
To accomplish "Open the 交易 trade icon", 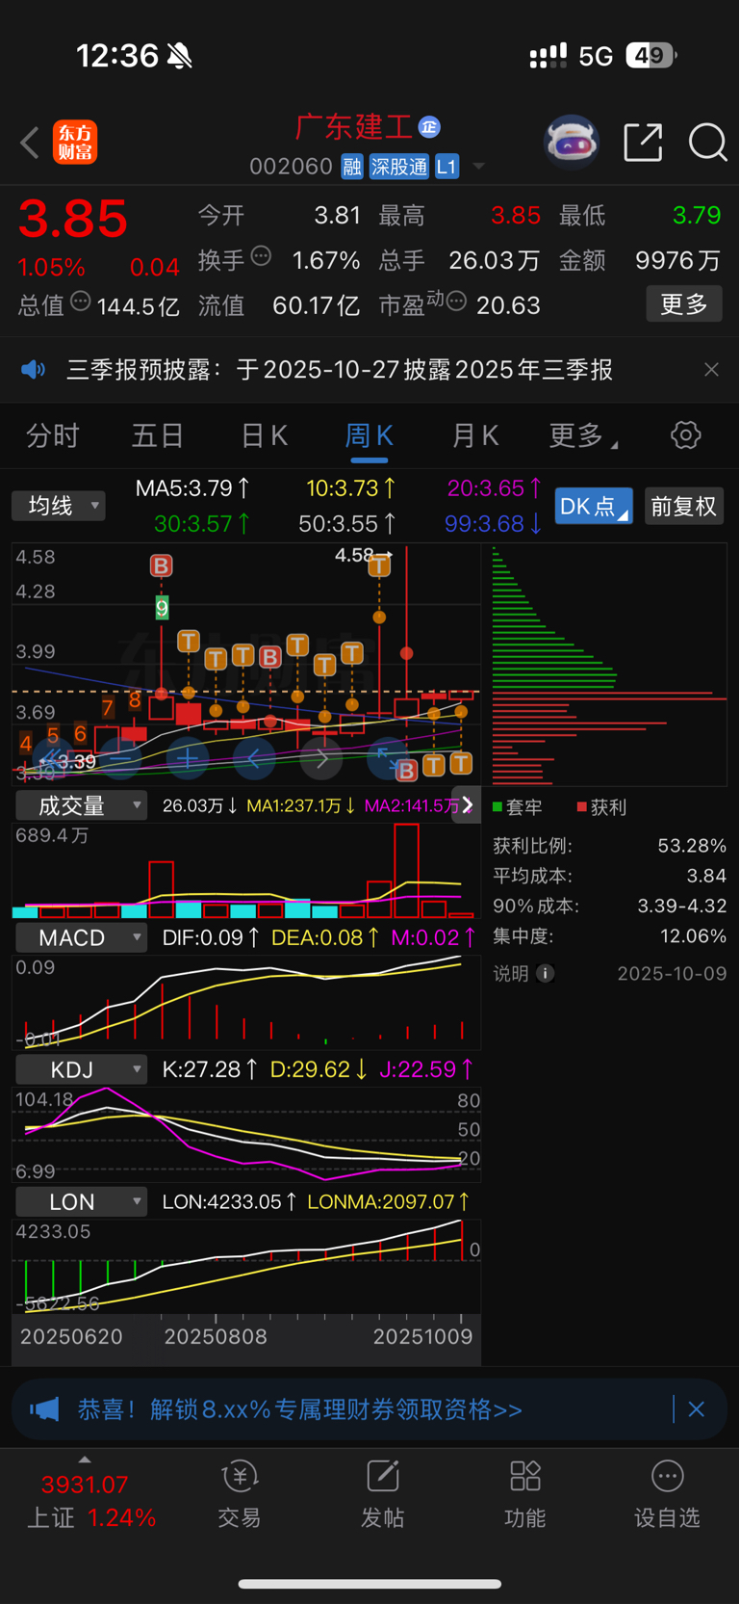I will point(240,1476).
